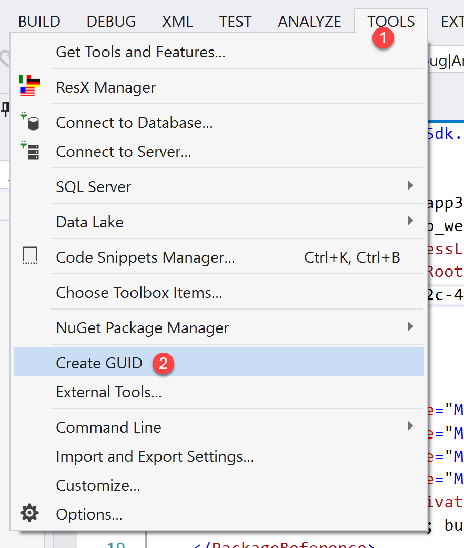Close the TOOLS menu via its tab

coord(390,22)
